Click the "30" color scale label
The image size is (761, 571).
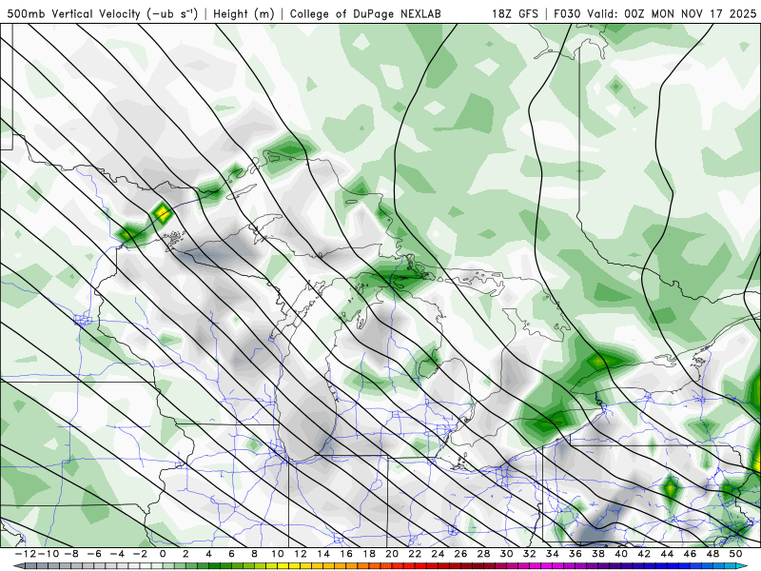tap(507, 554)
